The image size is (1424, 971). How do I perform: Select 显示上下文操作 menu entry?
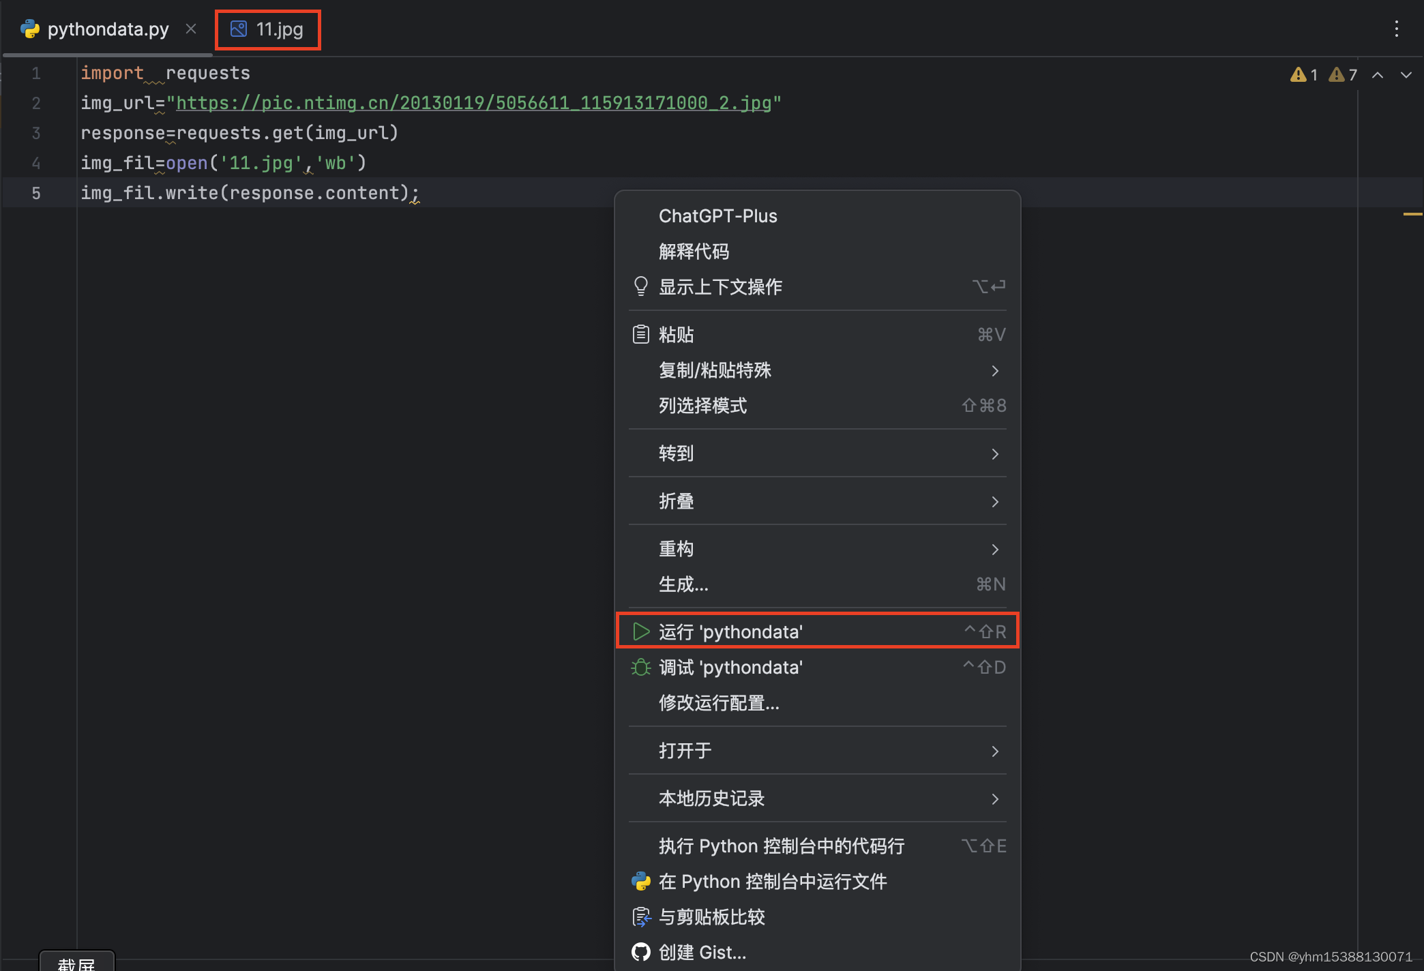(x=817, y=287)
